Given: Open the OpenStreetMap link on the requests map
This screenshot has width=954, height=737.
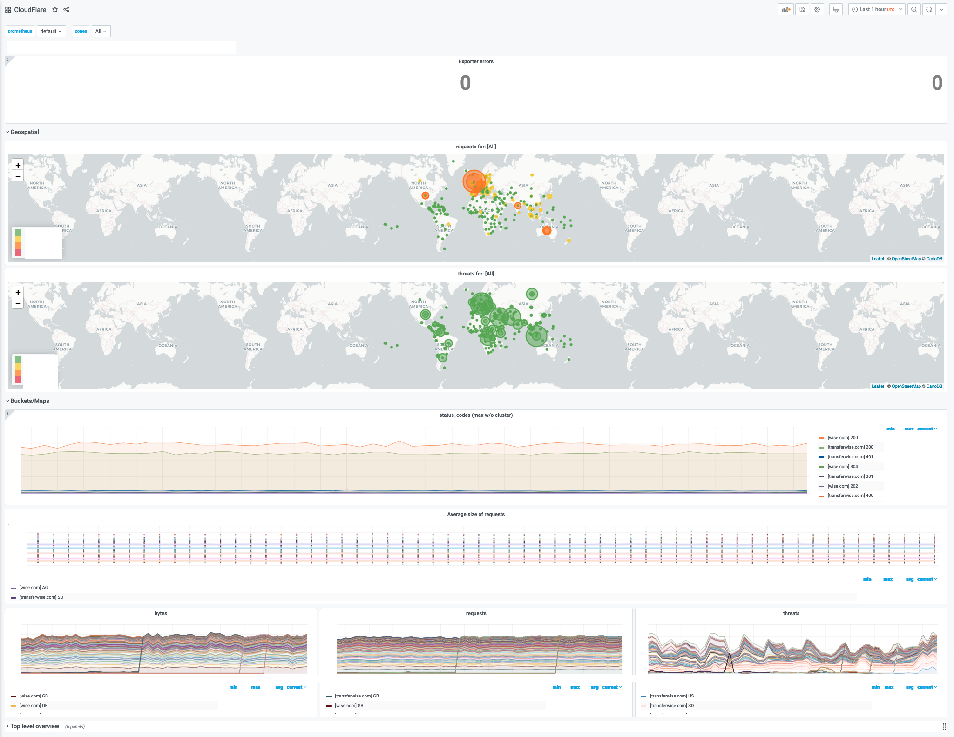Looking at the screenshot, I should [x=906, y=259].
